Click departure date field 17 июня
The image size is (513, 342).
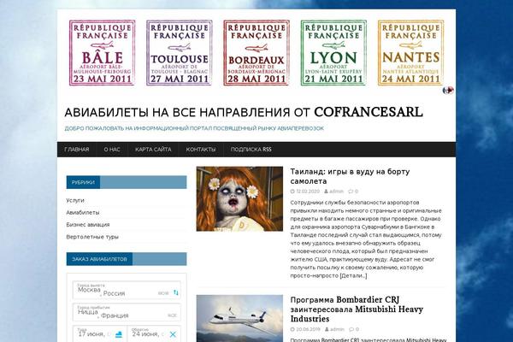click(99, 333)
